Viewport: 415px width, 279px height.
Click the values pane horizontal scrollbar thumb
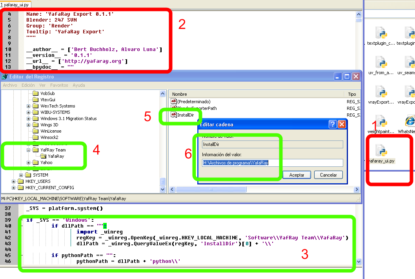(x=211, y=189)
